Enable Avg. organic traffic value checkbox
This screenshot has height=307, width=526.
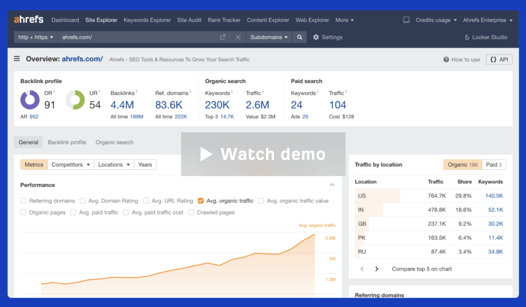click(261, 201)
